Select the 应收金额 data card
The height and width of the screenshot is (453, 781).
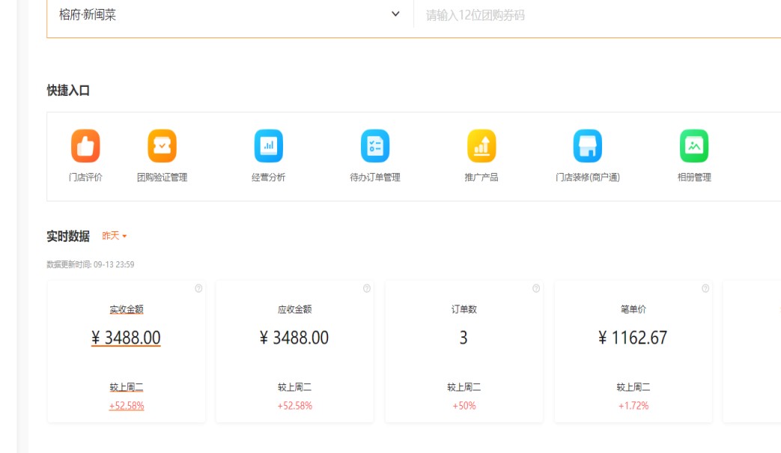pyautogui.click(x=294, y=352)
